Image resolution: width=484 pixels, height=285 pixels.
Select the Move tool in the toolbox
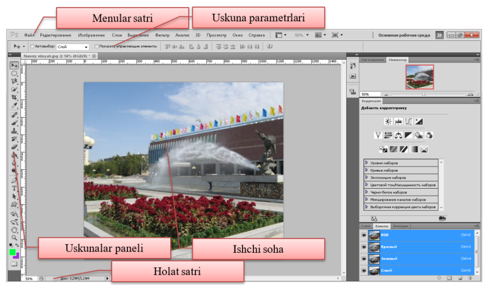tap(14, 65)
